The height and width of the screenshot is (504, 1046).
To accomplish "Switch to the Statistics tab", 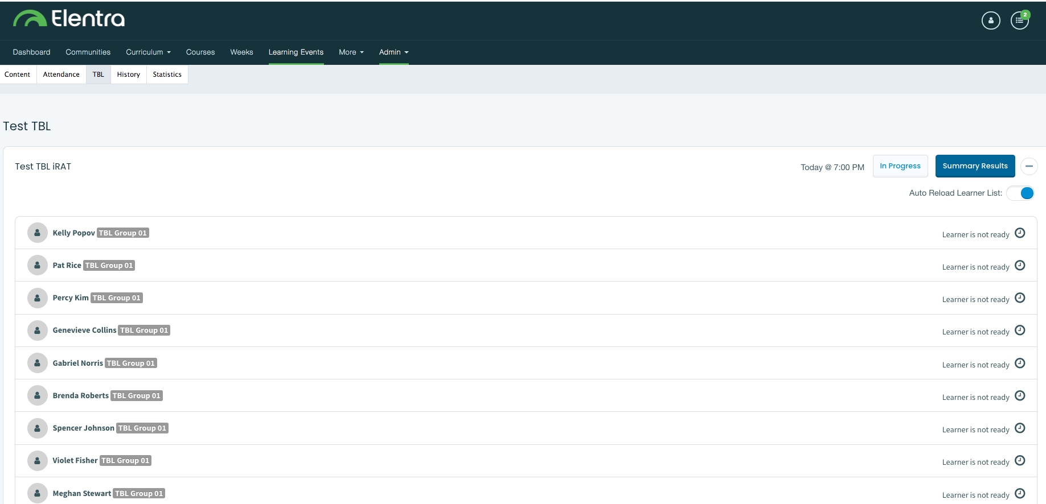I will pyautogui.click(x=167, y=75).
